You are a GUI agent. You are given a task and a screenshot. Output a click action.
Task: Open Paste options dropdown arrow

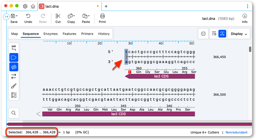coord(89,16)
